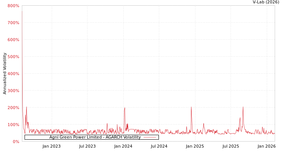Click the tallest spike after Jul 2025

coord(243,107)
